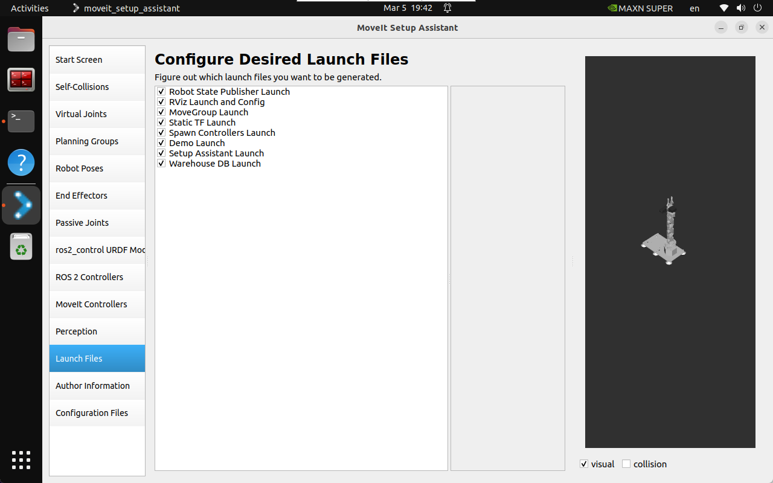773x483 pixels.
Task: Open Virtual Joints step
Action: [97, 114]
